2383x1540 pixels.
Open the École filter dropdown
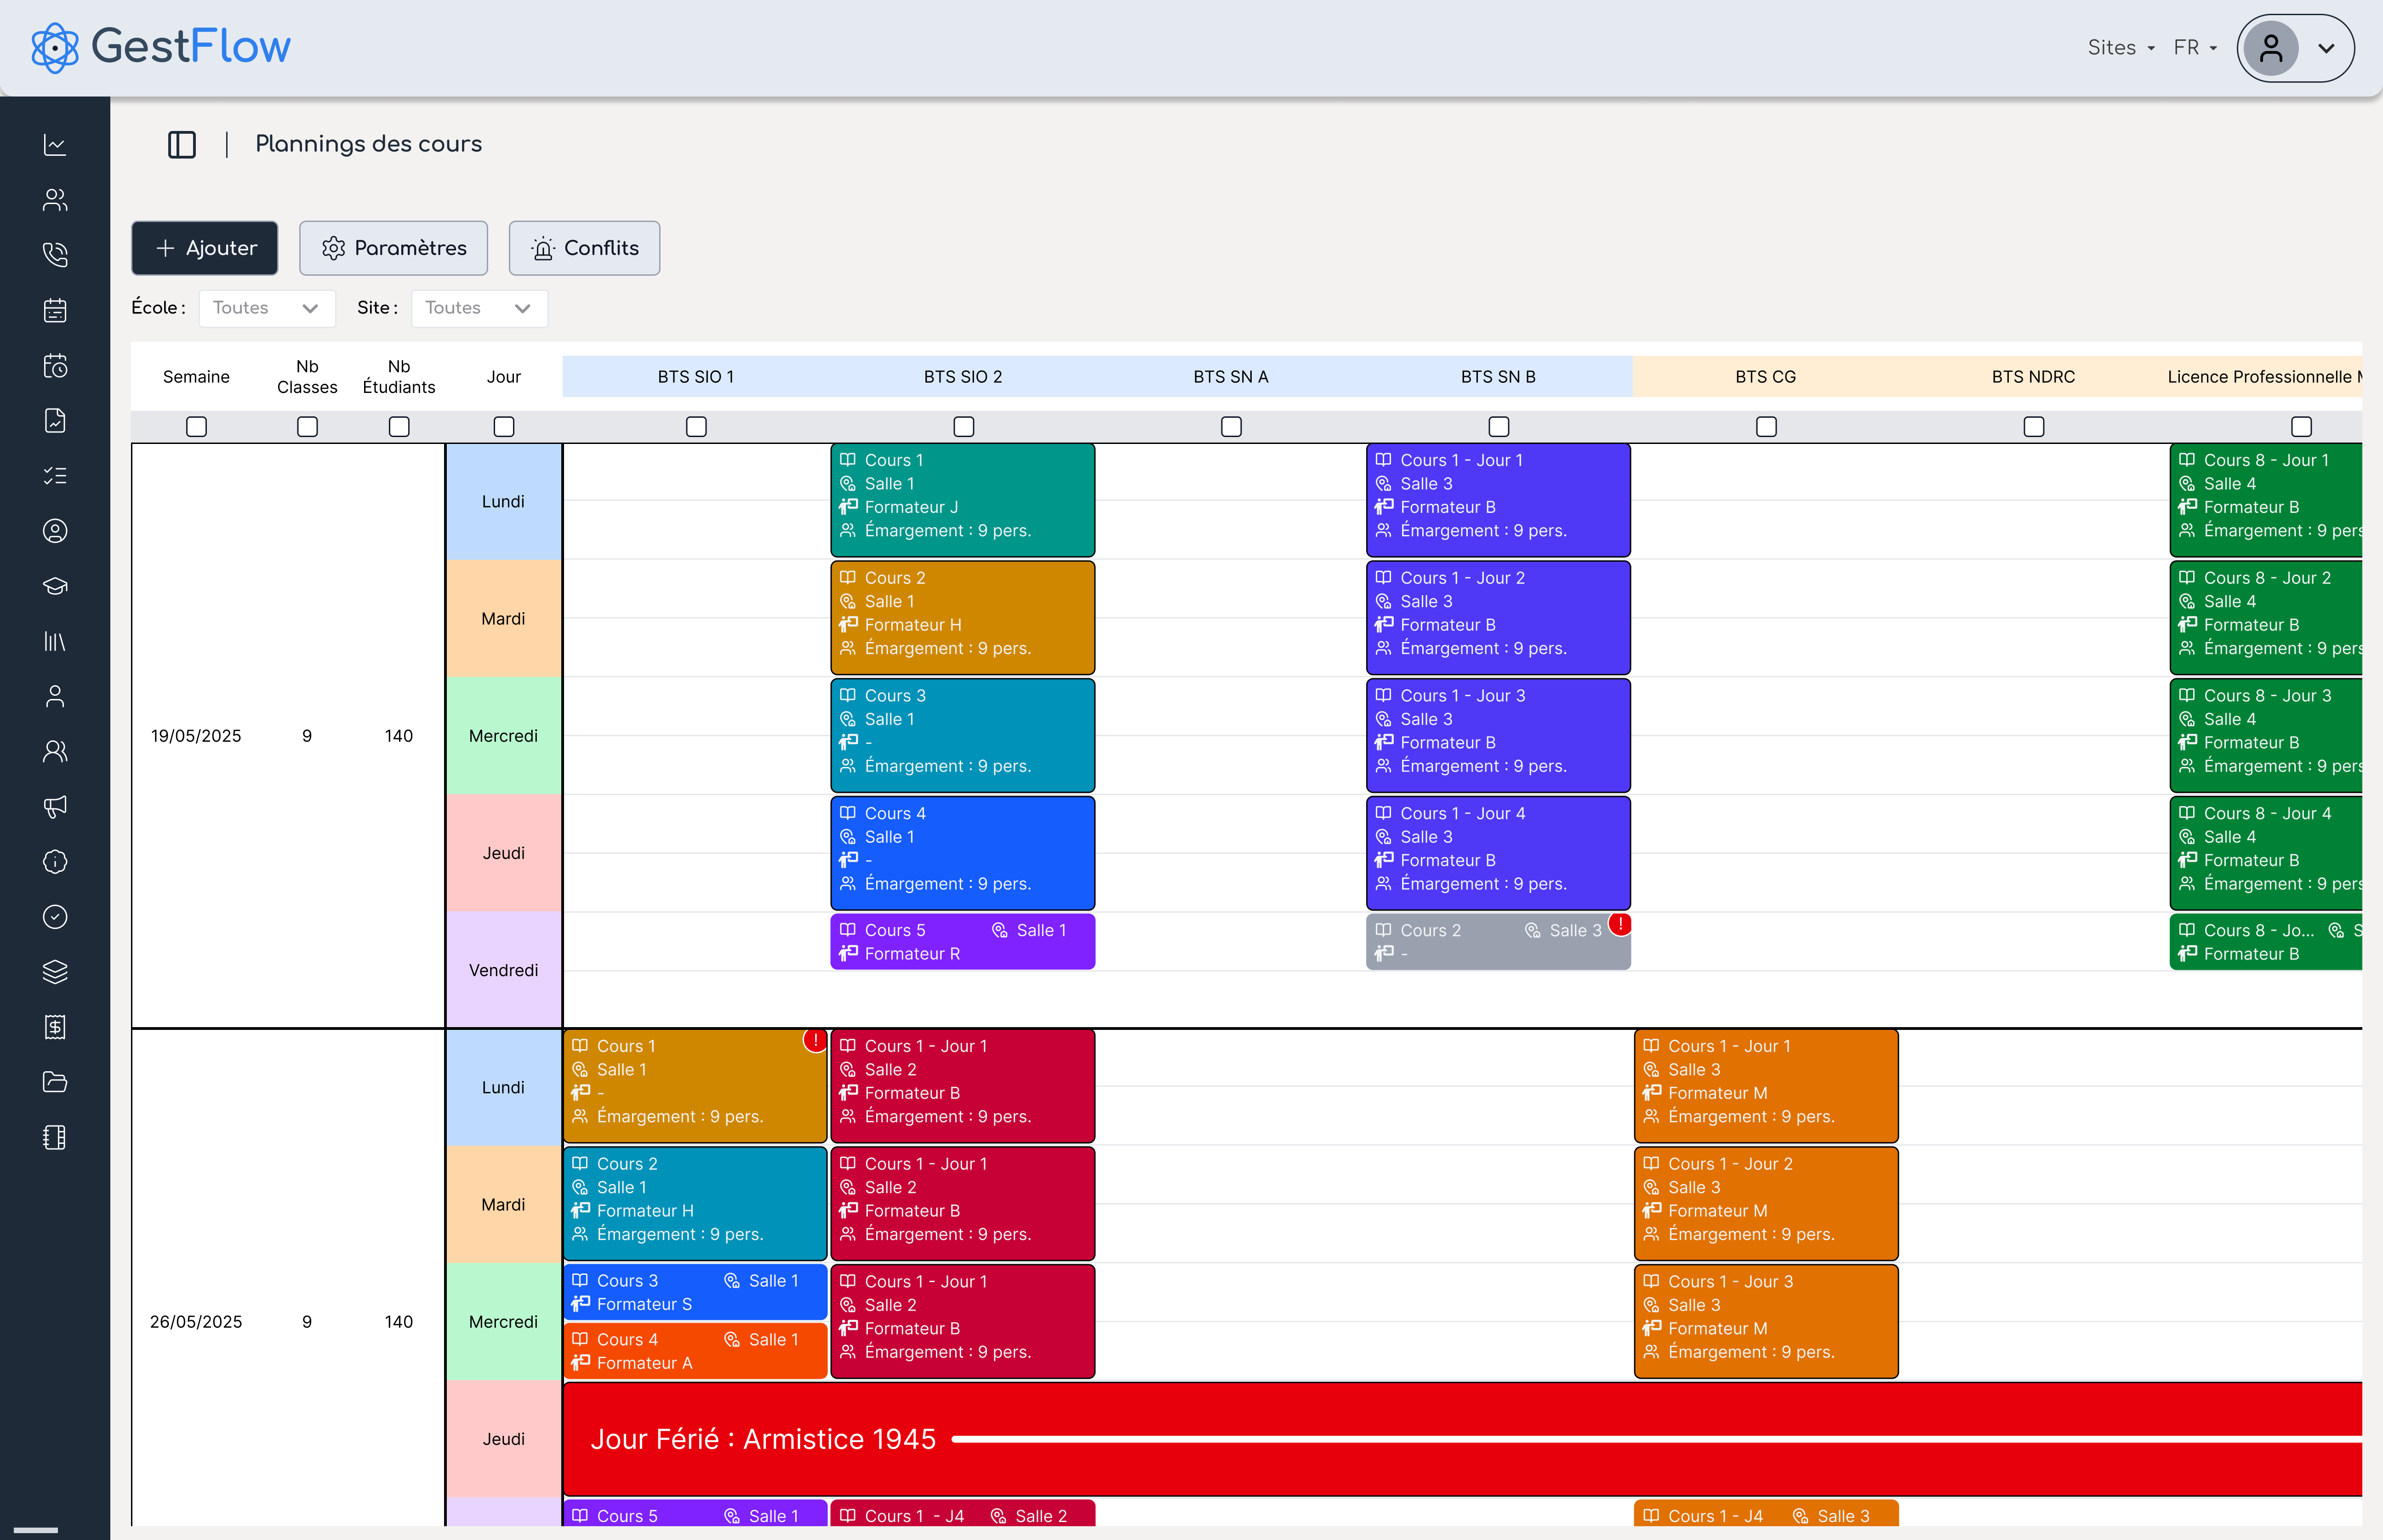click(x=266, y=308)
